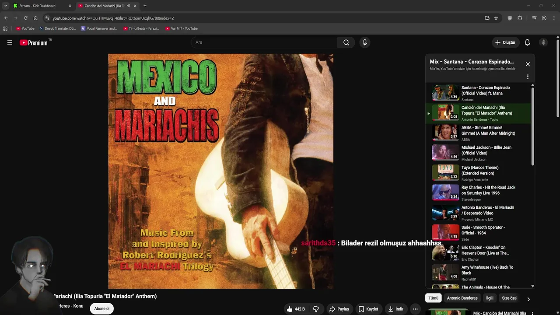The image size is (560, 315).
Task: Save the video with Kaydet button
Action: (368, 309)
